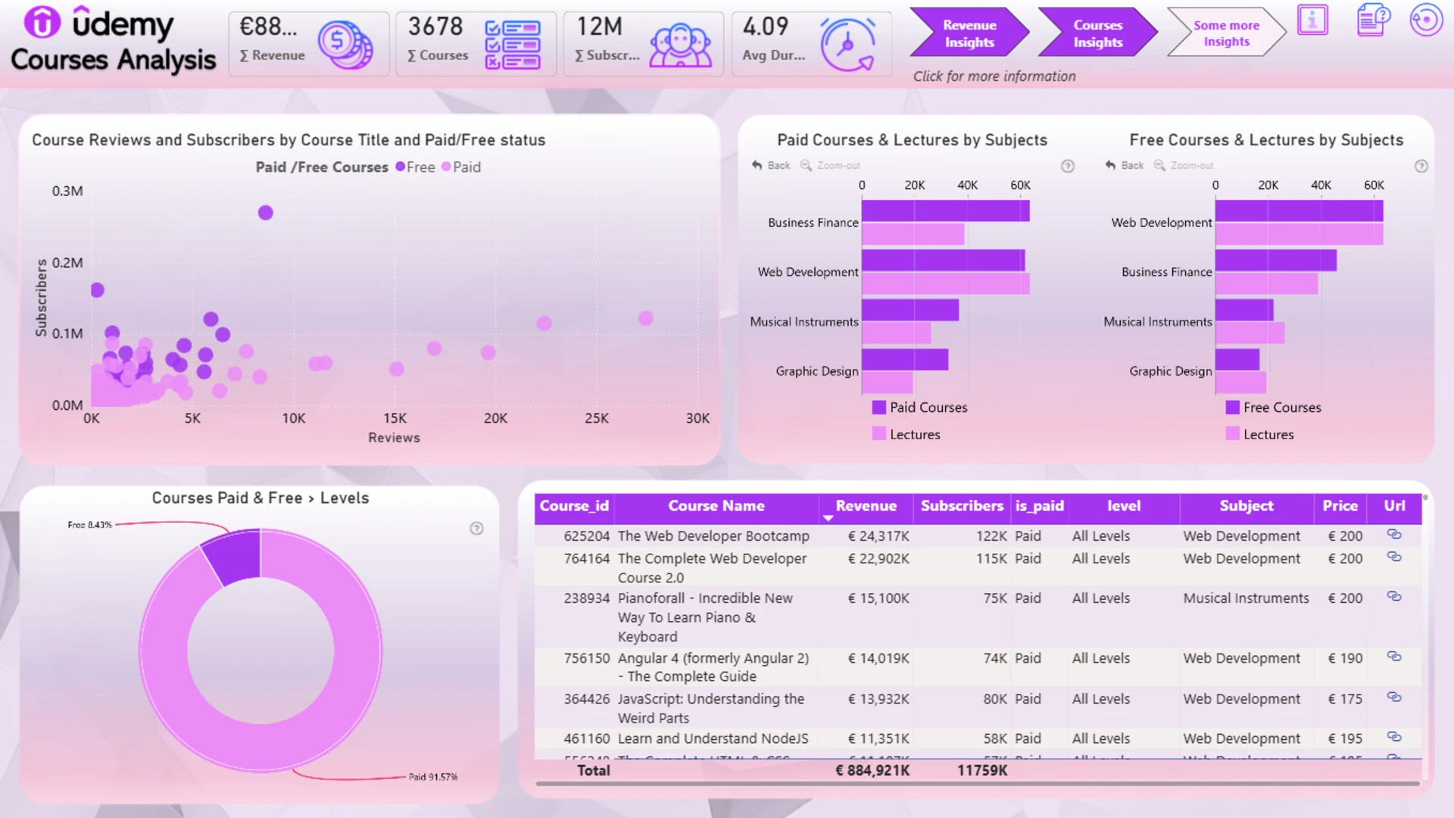Click Zoom-out in Free Courses chart
Screen dimensions: 1454x818
(x=1184, y=165)
